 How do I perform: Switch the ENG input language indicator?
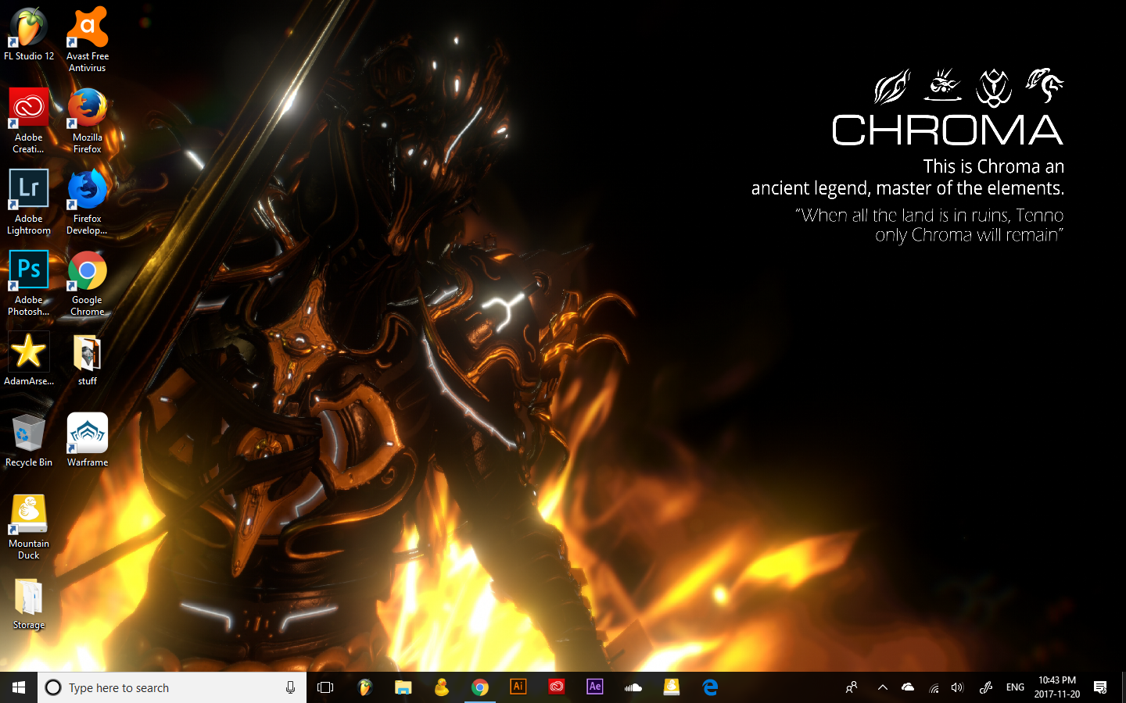[x=1015, y=687]
